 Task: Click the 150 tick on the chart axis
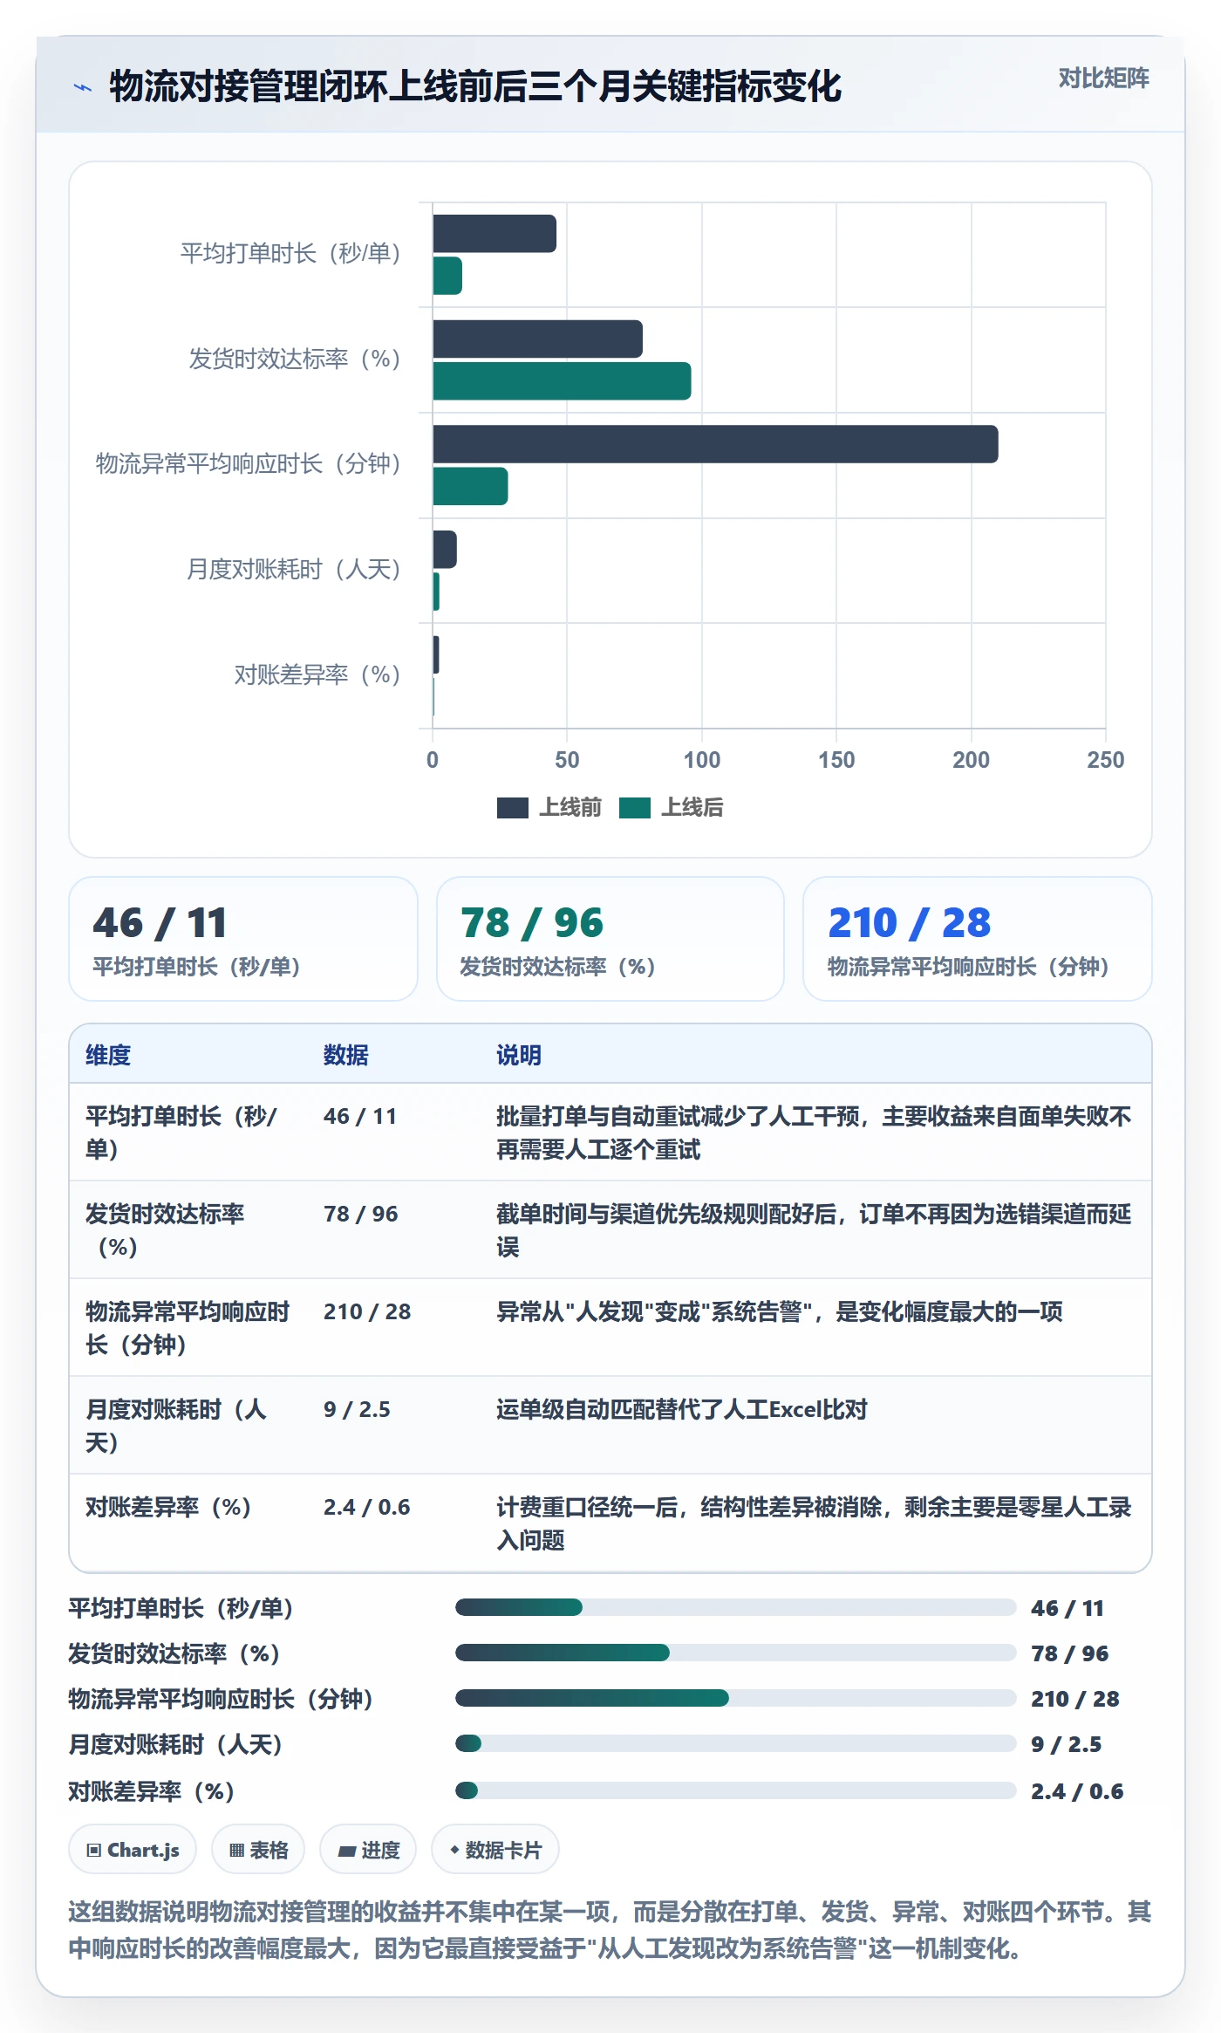click(x=836, y=760)
